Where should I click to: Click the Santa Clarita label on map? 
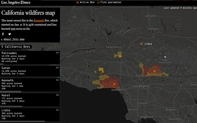pyautogui.click(x=113, y=47)
